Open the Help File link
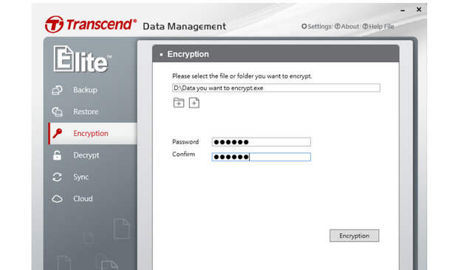 (378, 27)
